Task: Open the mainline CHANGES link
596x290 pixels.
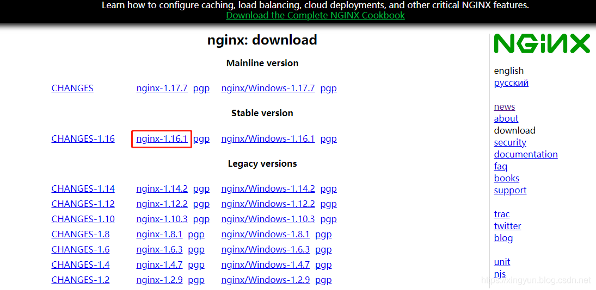Action: click(x=72, y=89)
